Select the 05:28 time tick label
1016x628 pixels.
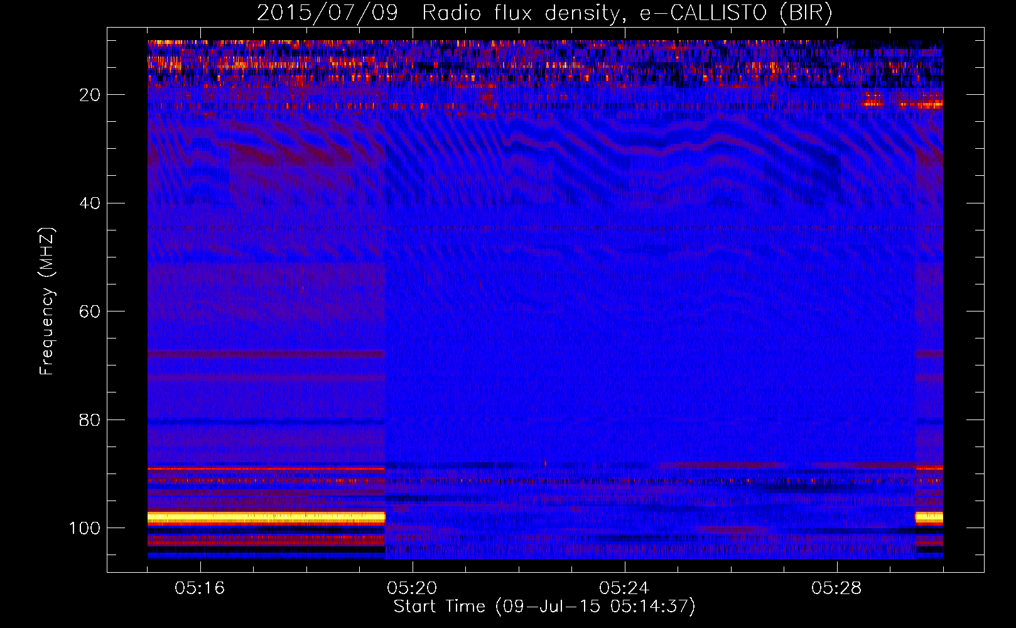(x=836, y=588)
